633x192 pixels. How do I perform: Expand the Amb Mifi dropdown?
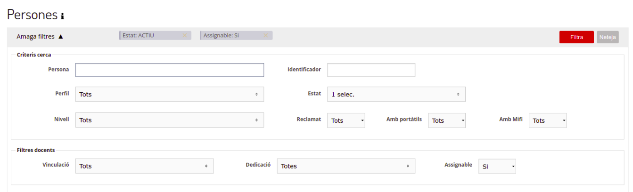548,120
